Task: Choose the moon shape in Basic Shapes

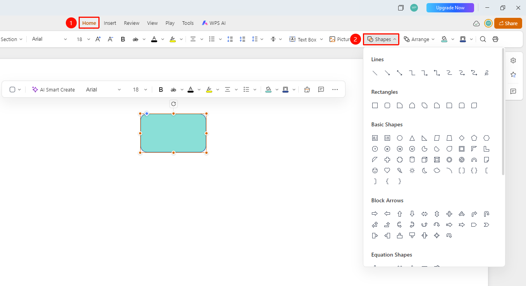Action: pos(424,171)
